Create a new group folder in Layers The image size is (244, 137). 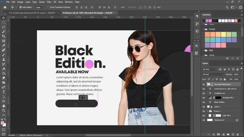(x=228, y=134)
